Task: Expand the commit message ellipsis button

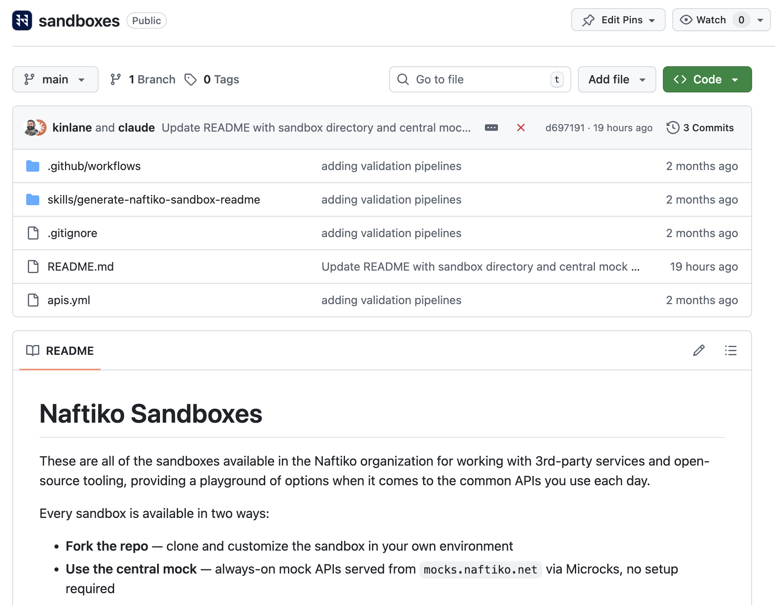Action: tap(491, 128)
